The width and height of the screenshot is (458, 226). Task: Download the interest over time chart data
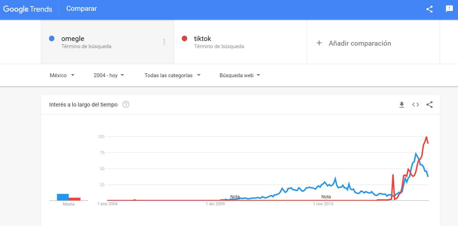(x=401, y=105)
